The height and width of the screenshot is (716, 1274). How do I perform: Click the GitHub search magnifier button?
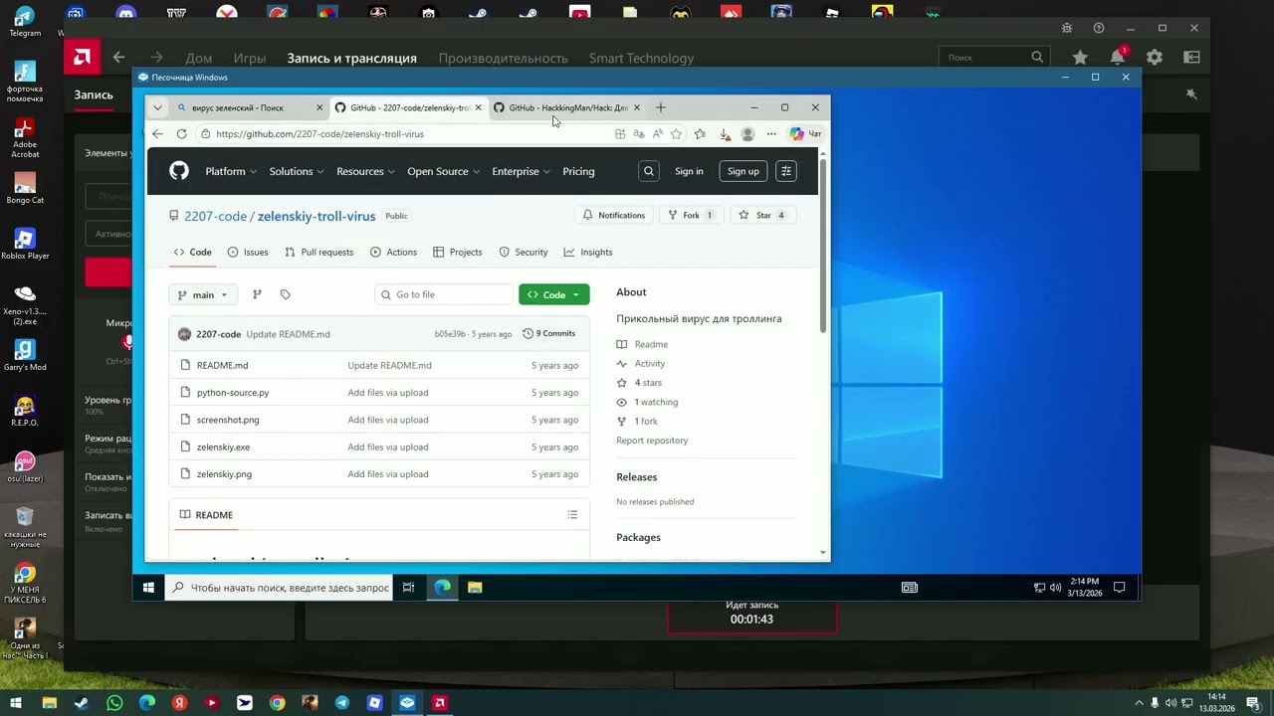coord(649,171)
